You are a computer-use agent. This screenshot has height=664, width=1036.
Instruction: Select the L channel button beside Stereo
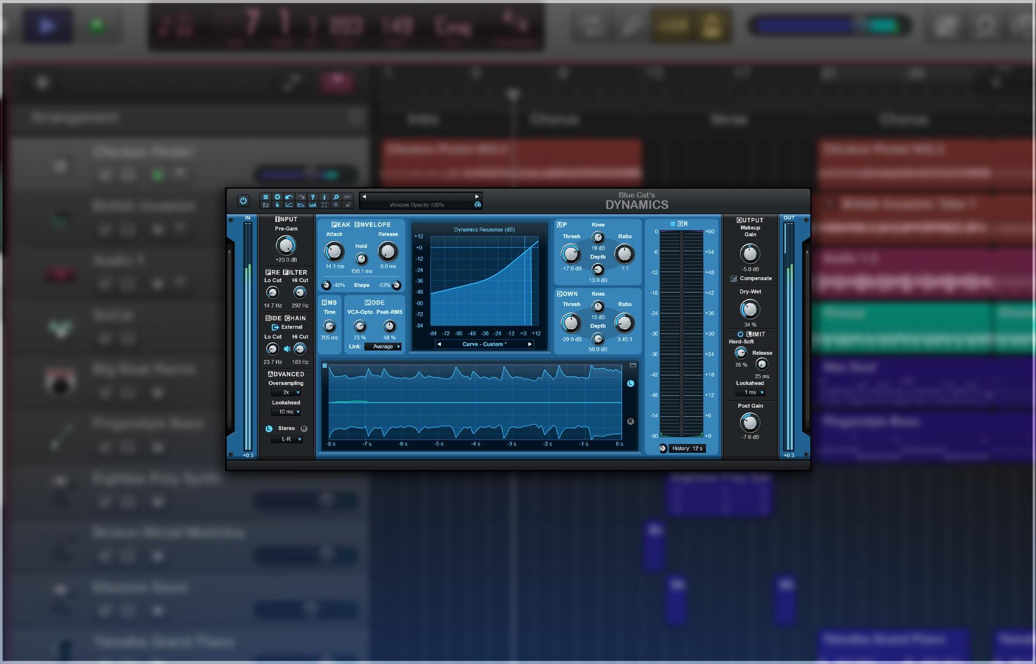click(x=269, y=429)
